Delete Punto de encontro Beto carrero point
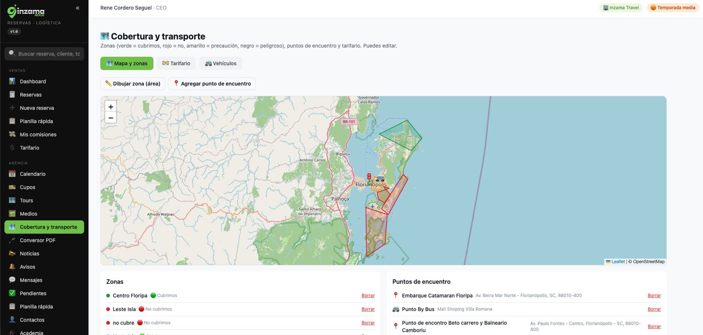The image size is (703, 335). [654, 327]
